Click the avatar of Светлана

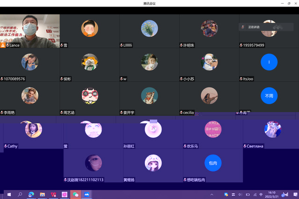(273, 129)
